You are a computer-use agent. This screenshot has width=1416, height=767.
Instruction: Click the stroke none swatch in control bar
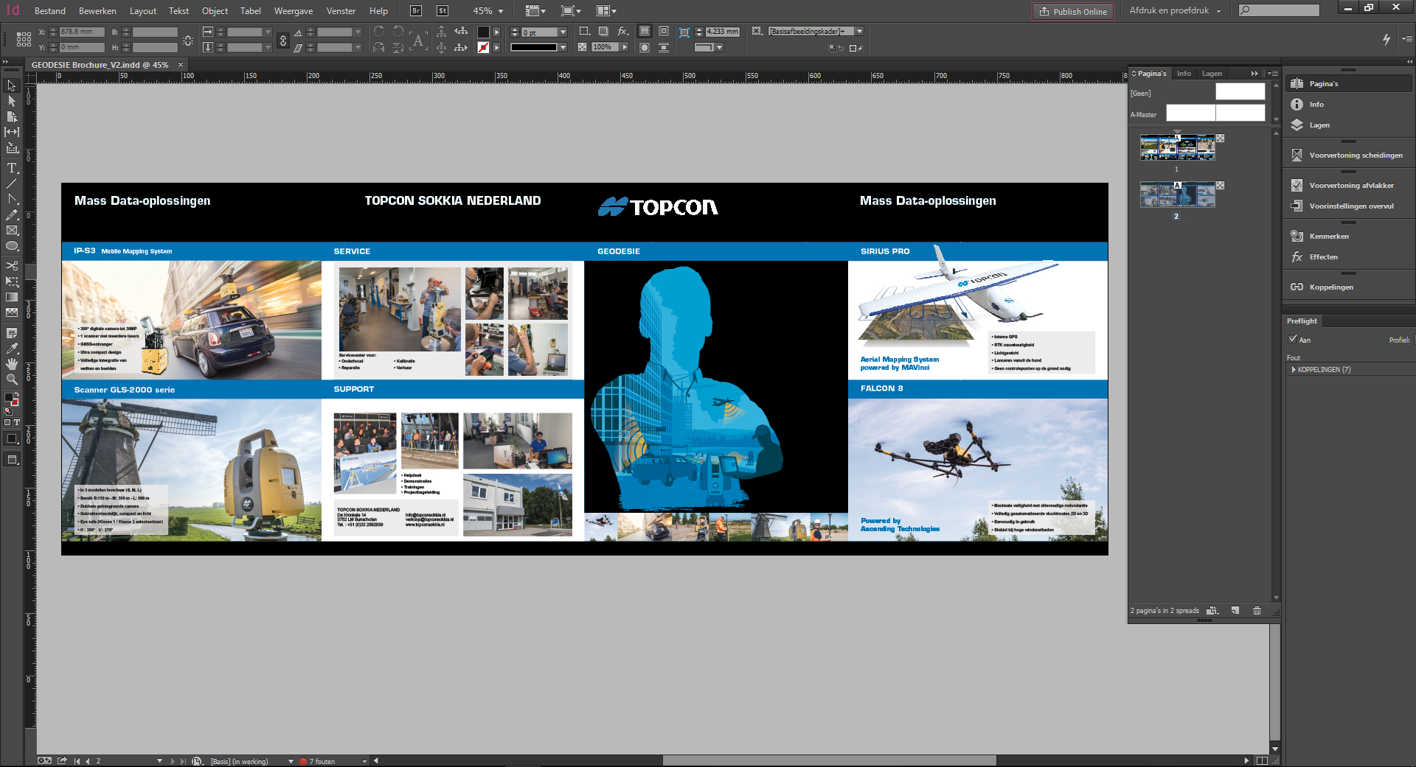[x=483, y=47]
